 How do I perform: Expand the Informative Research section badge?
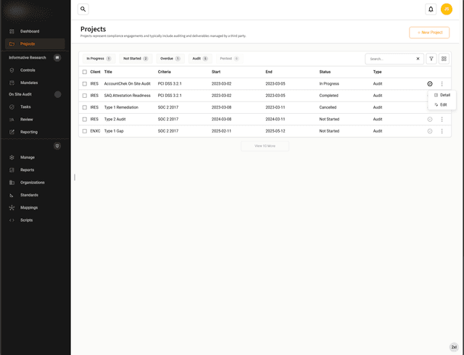click(x=57, y=57)
